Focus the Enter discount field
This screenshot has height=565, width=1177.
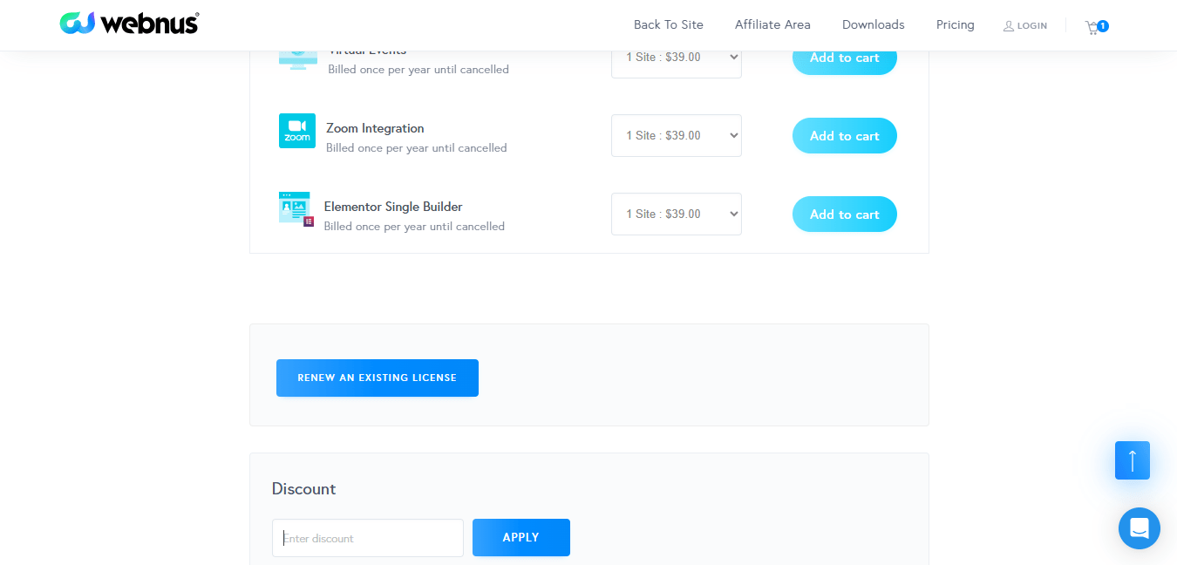click(x=367, y=538)
